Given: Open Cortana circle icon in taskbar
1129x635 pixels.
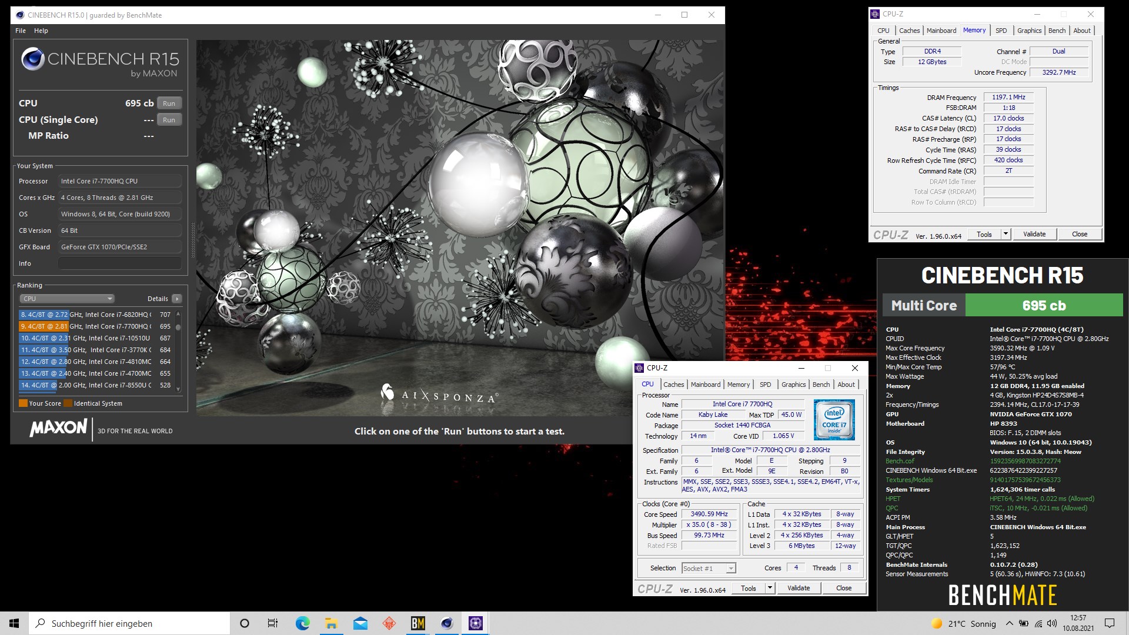Looking at the screenshot, I should point(245,623).
